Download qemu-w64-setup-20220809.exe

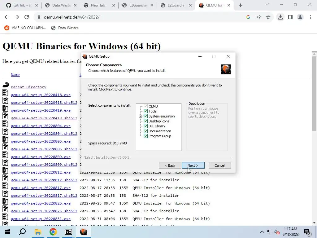click(x=41, y=157)
